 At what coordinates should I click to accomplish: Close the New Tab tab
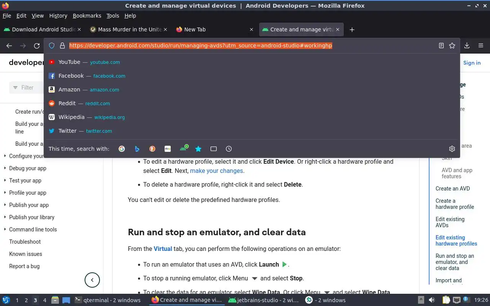(x=252, y=29)
